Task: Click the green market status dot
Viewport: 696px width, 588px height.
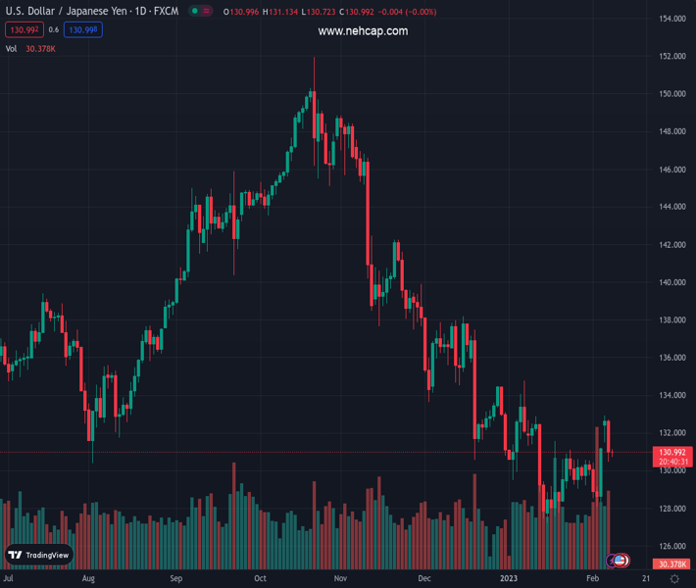Action: 194,11
